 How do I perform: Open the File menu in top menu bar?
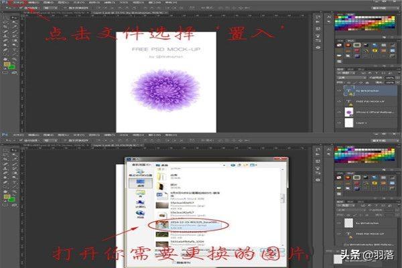click(x=9, y=3)
